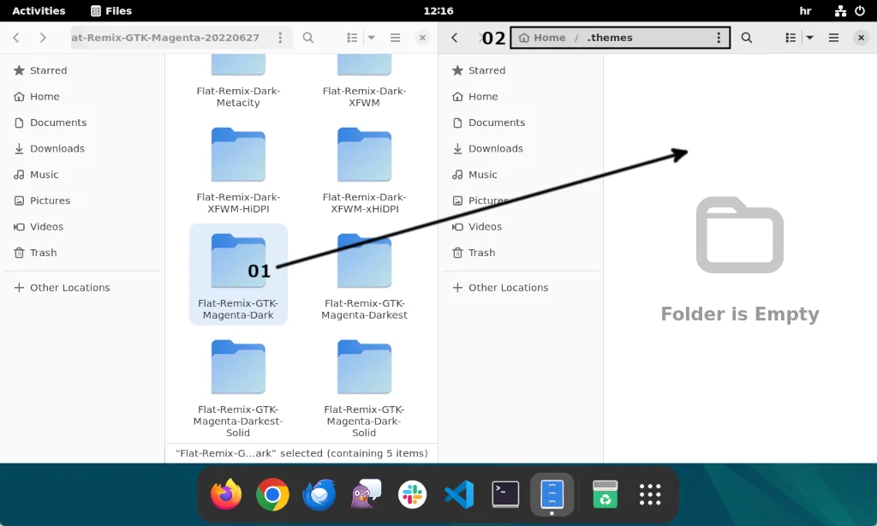Viewport: 877px width, 526px height.
Task: Navigate back using the left arrow button
Action: tap(15, 38)
